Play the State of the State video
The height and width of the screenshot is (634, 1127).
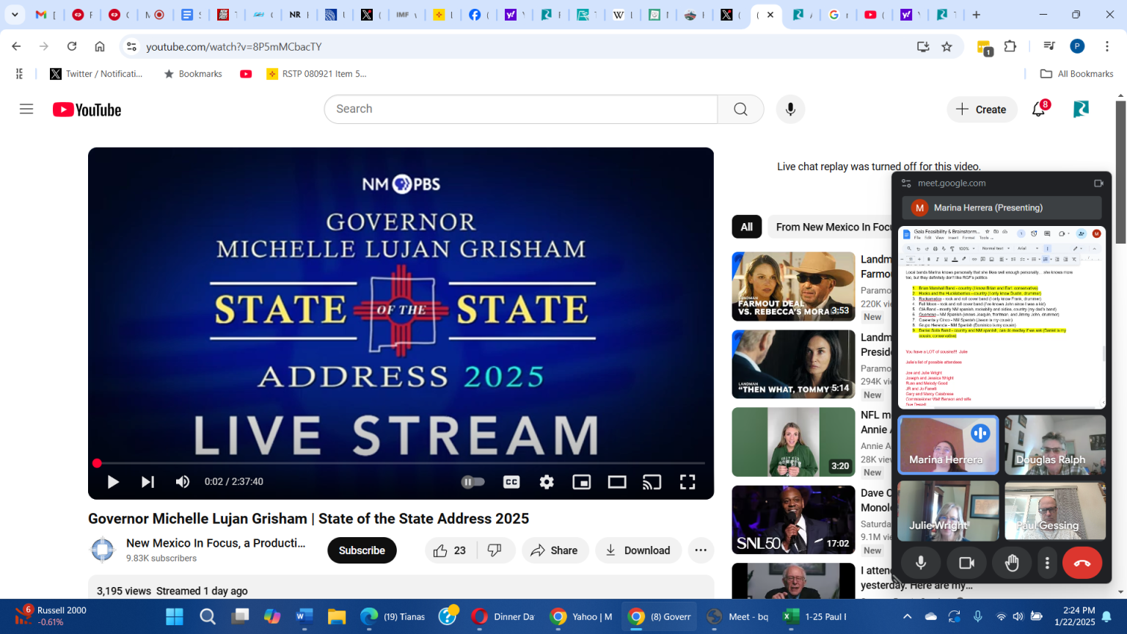click(113, 482)
